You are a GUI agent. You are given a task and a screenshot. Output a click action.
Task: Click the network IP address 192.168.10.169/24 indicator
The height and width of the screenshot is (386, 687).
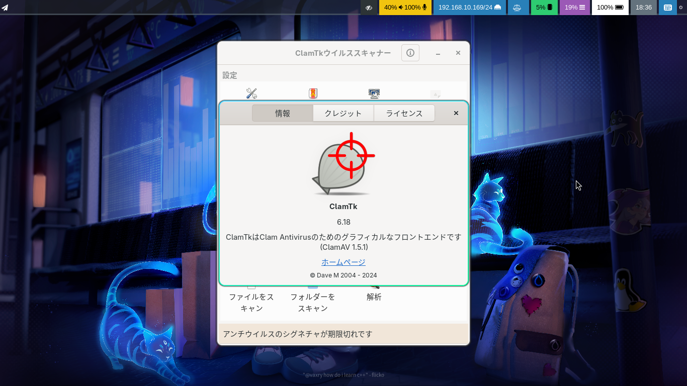coord(470,8)
